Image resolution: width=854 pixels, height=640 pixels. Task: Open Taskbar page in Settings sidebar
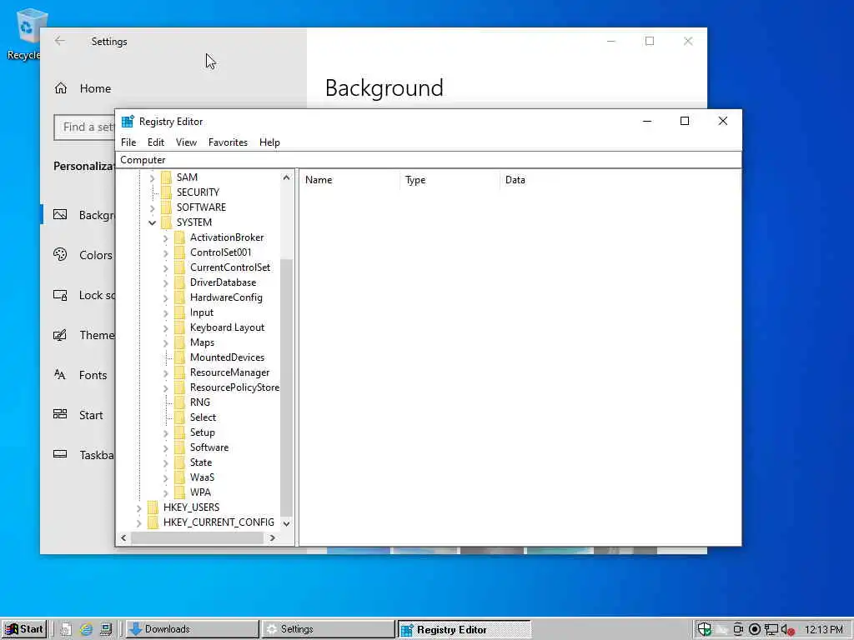point(84,455)
